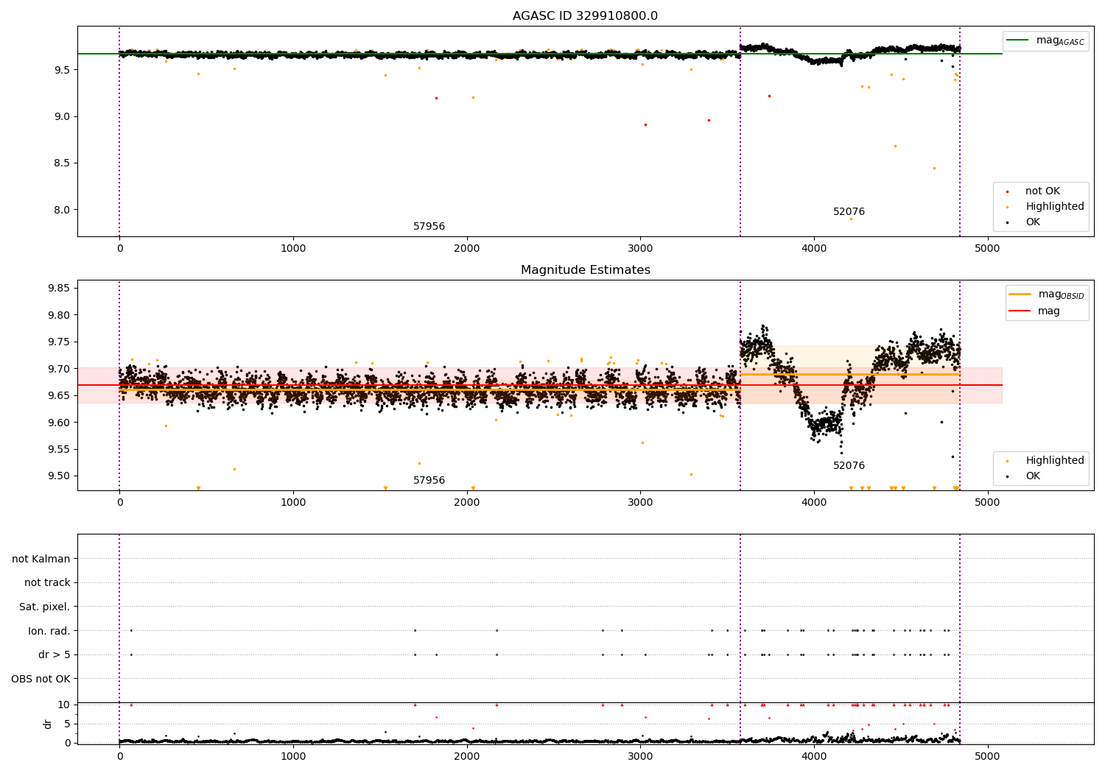Click the 57956 label in the magnitude plot
1105x773 pixels.
coord(429,481)
